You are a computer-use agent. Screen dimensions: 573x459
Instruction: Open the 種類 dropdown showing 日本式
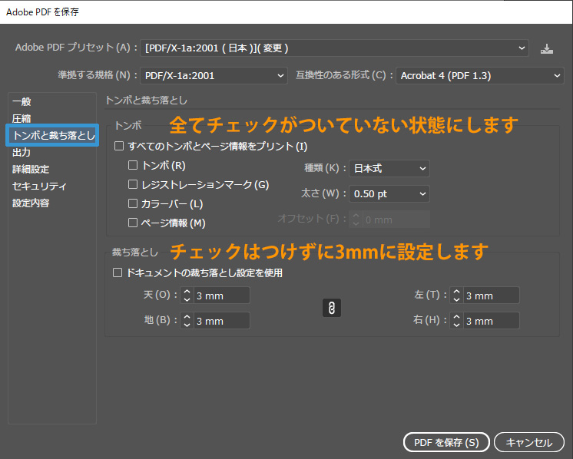tap(389, 168)
